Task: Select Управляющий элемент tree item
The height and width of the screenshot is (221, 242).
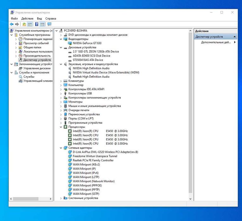Action: pyautogui.click(x=38, y=81)
